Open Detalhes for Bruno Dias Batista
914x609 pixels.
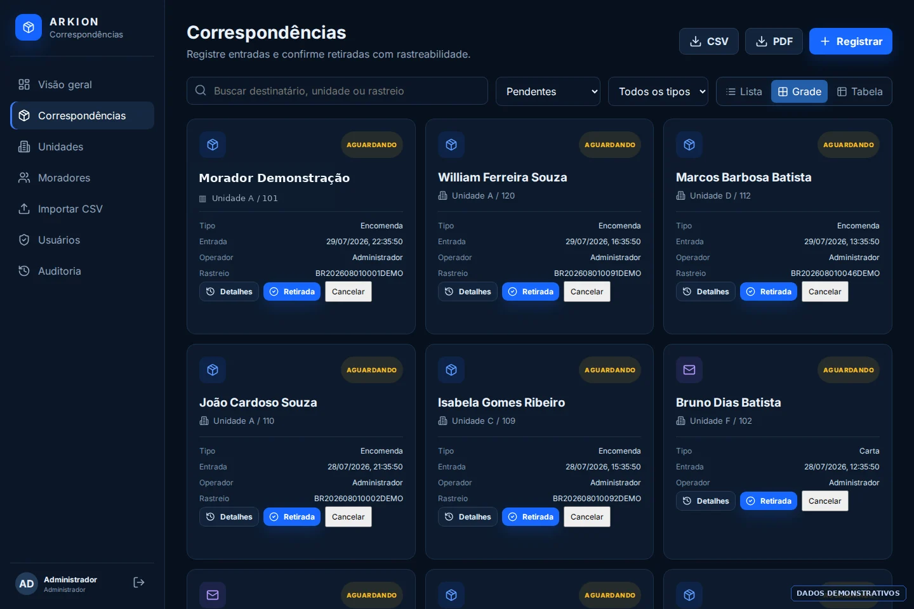pos(706,501)
